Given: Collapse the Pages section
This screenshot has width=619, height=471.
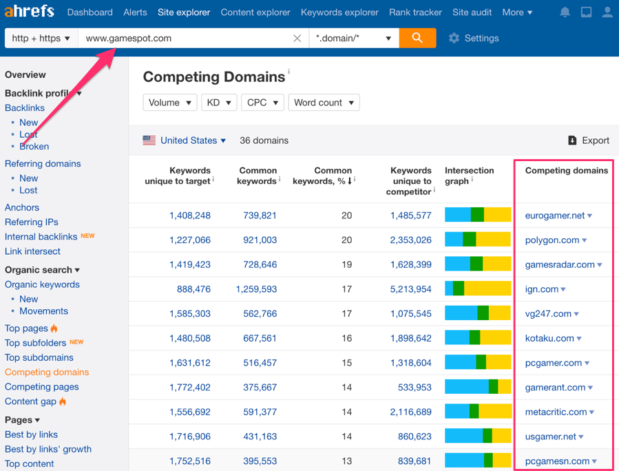Looking at the screenshot, I should pyautogui.click(x=22, y=419).
